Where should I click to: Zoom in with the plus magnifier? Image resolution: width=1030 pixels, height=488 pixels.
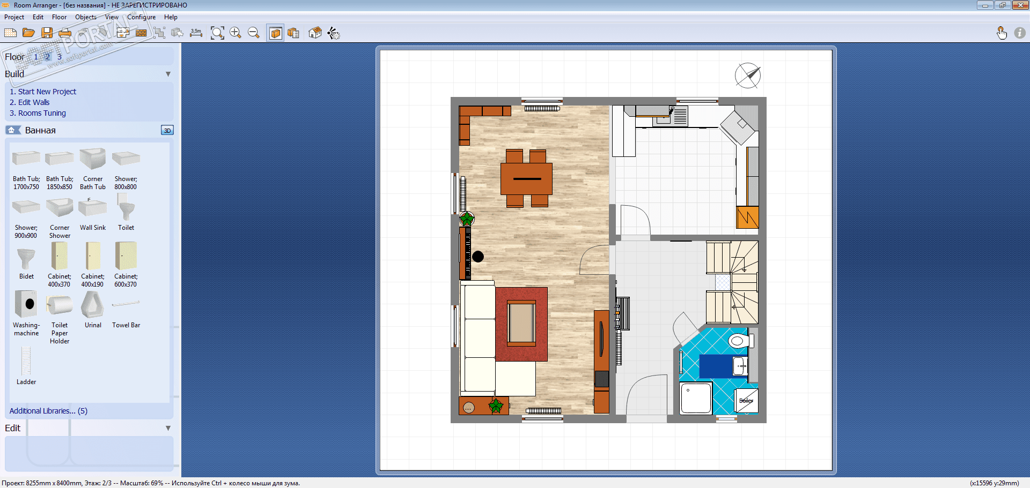[x=236, y=33]
